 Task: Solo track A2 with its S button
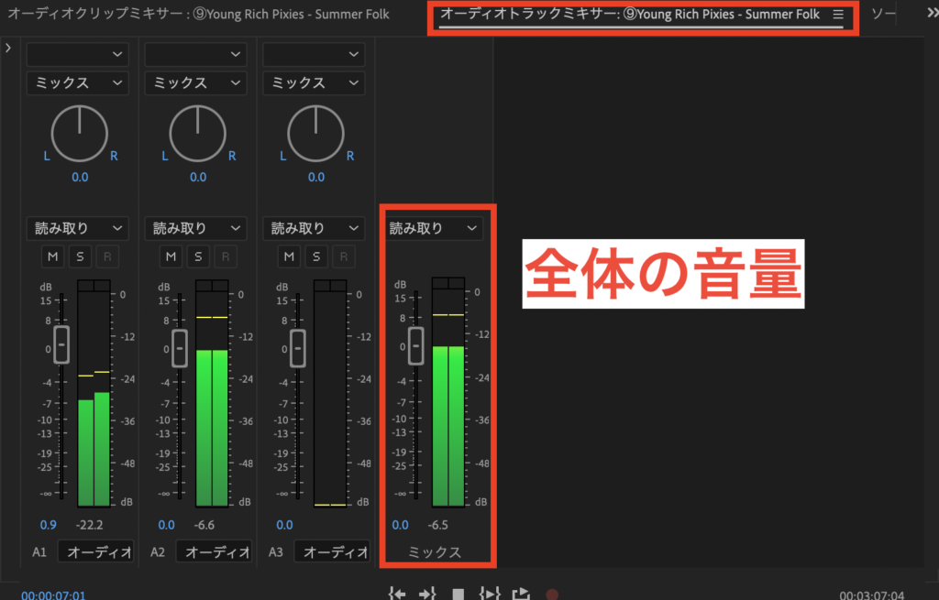(x=198, y=256)
